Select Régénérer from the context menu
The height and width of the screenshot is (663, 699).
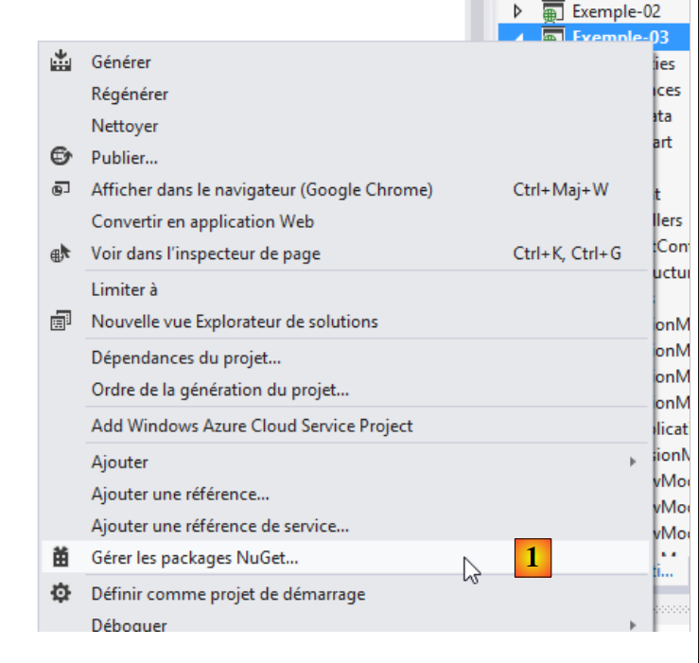(130, 95)
